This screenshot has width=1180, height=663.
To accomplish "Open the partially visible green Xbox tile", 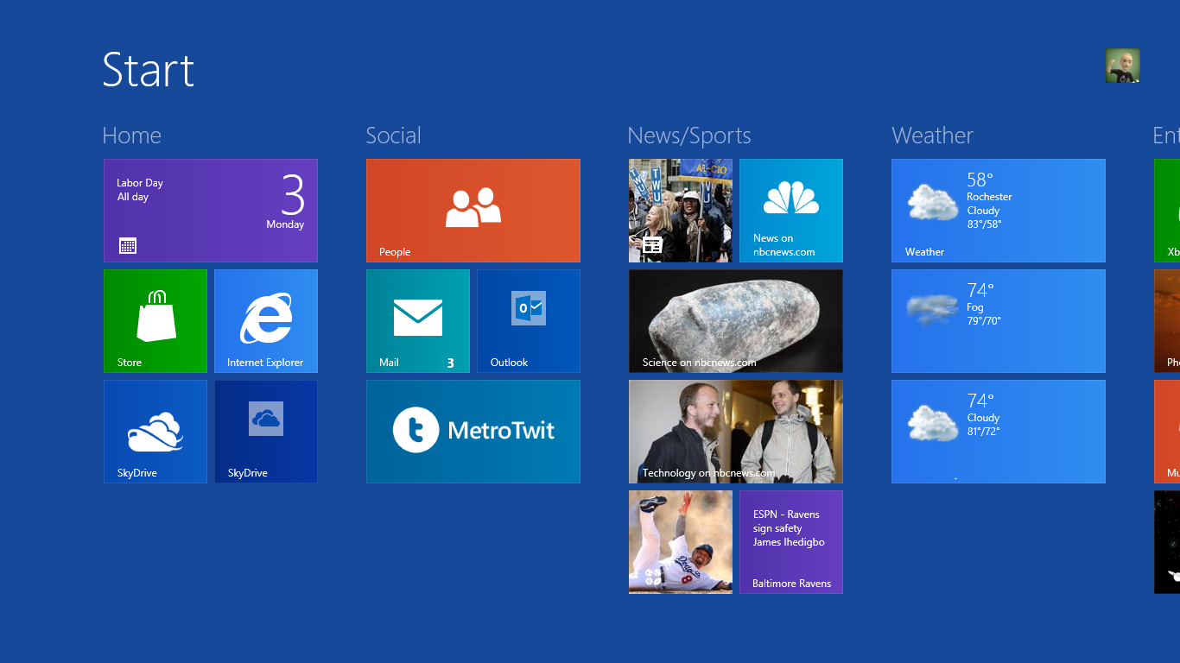I will click(x=1168, y=211).
